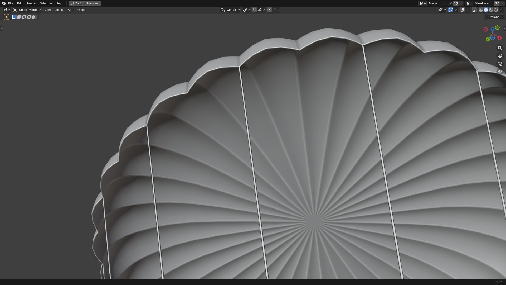Switch to solid viewport shading
This screenshot has width=506, height=285.
(x=486, y=10)
